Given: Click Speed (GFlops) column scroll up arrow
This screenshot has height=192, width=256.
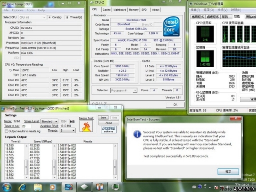Looking at the screenshot, I should 54,146.
